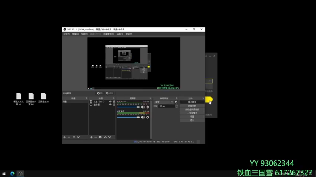Click the 桌面音频 level meter
The image size is (316, 177).
coord(133,114)
